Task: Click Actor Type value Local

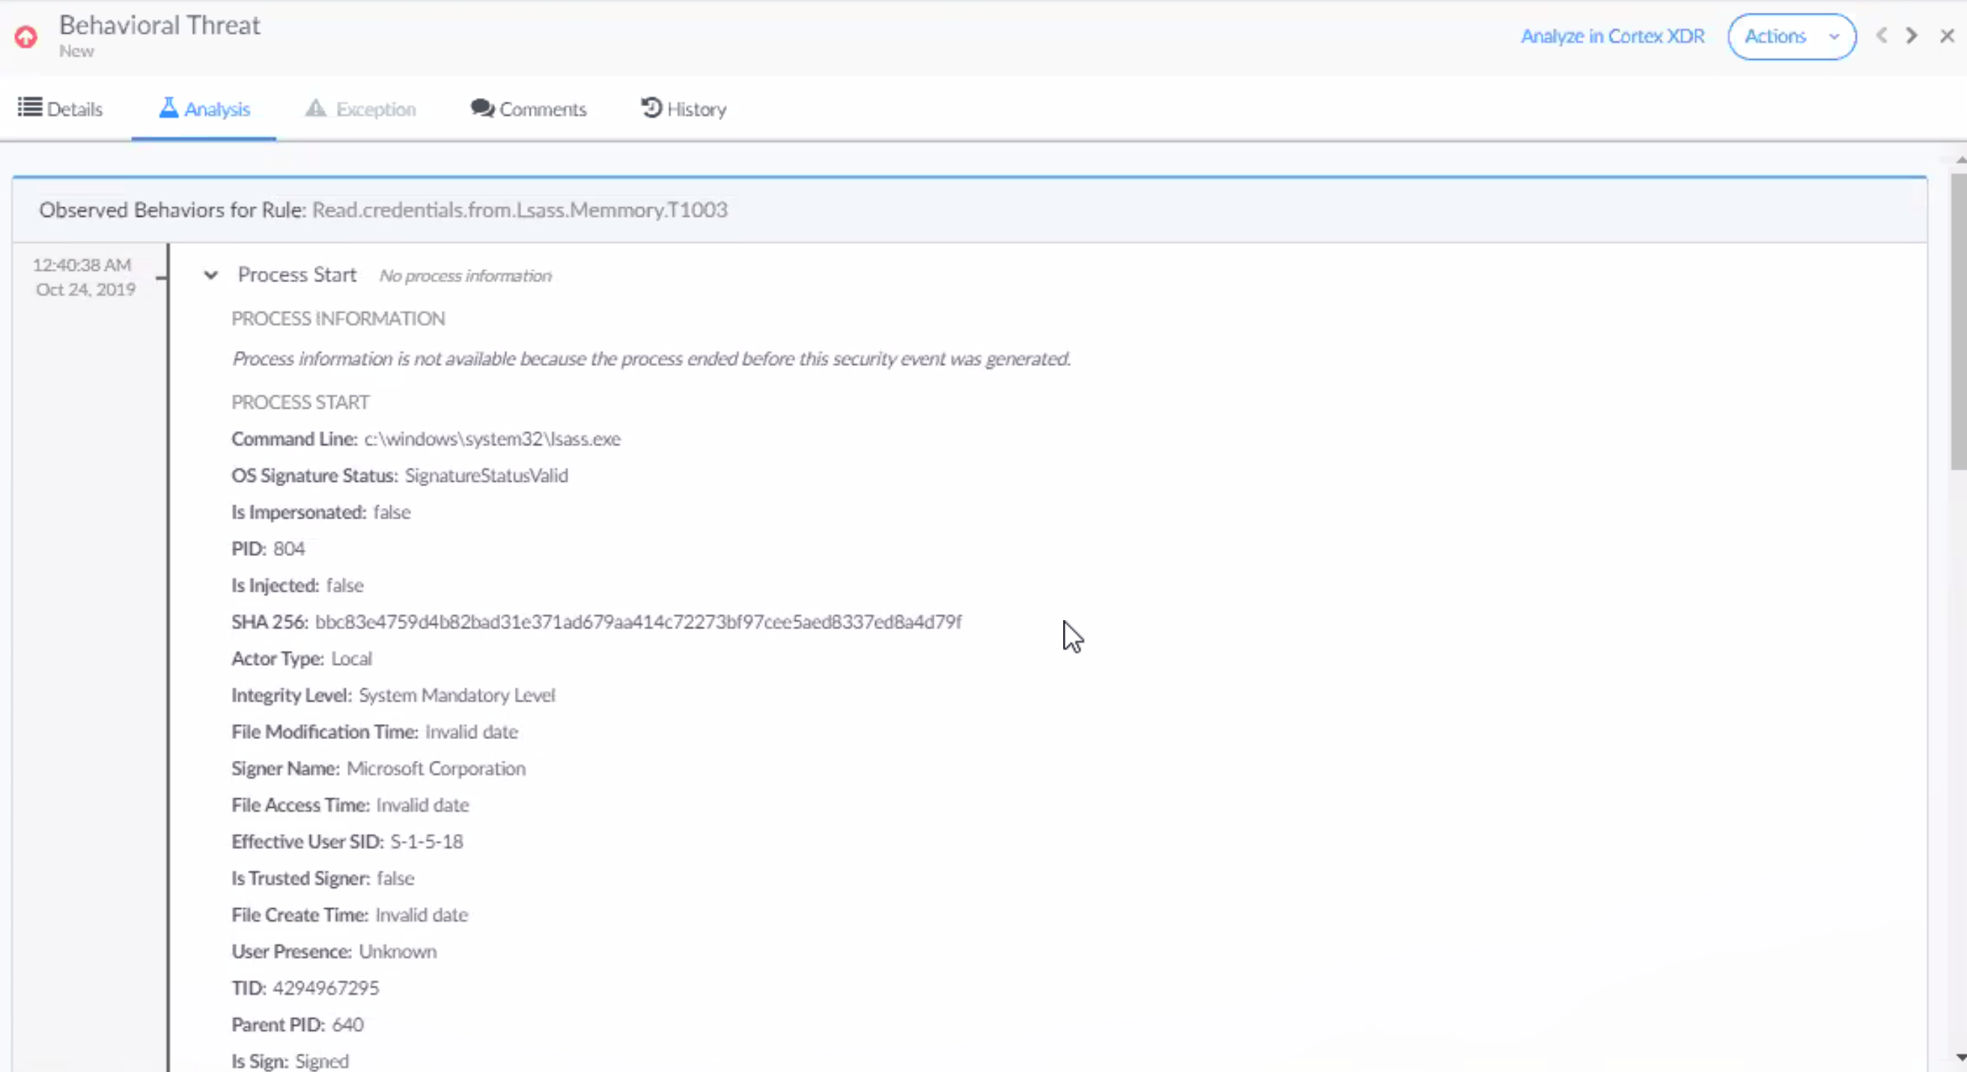Action: (x=352, y=658)
